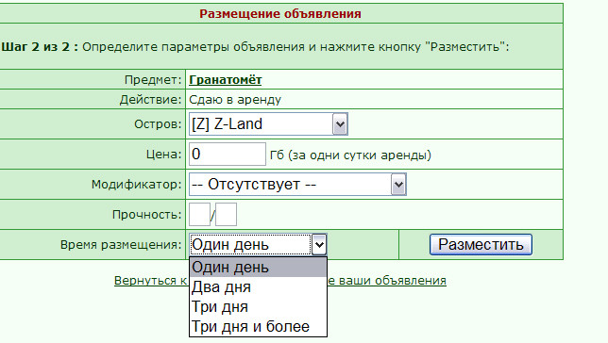Image resolution: width=608 pixels, height=343 pixels.
Task: Follow the 'Вернуться к' link
Action: pos(151,281)
